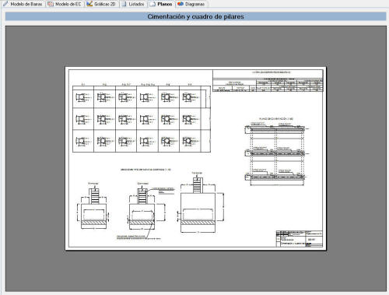
Task: Click the colored icon beside Diagramas
Action: (180, 4)
